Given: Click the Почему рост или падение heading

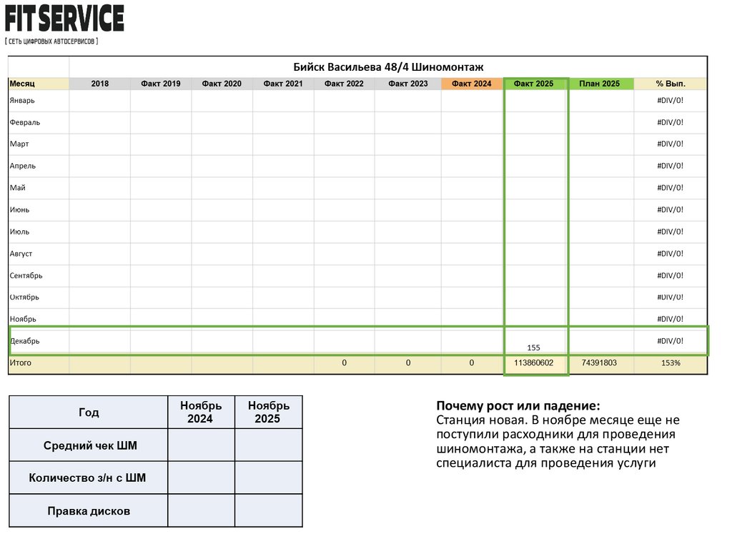Looking at the screenshot, I should [x=518, y=406].
